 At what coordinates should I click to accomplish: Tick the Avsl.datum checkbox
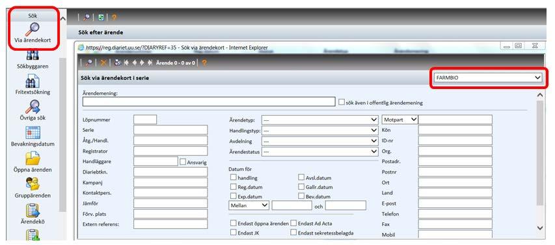[301, 177]
